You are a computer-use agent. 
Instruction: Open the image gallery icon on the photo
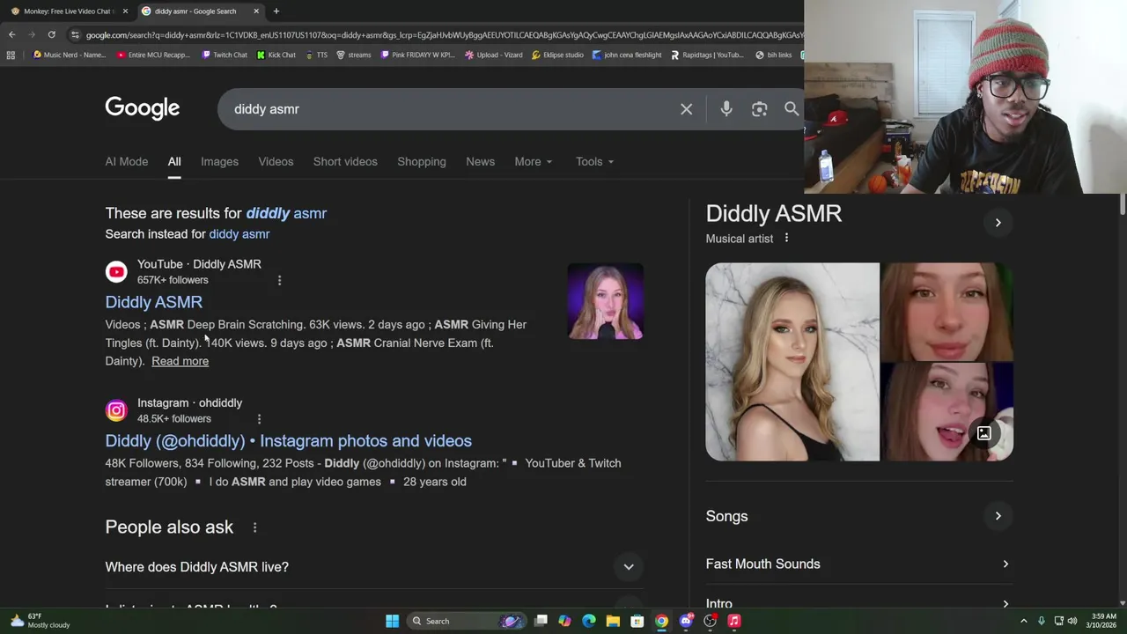click(984, 433)
